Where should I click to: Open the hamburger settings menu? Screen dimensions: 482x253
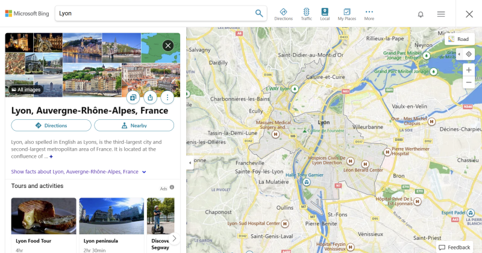pyautogui.click(x=441, y=14)
